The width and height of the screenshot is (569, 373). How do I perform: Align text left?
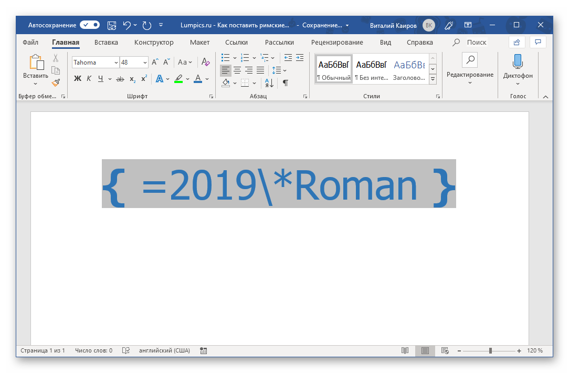[226, 70]
